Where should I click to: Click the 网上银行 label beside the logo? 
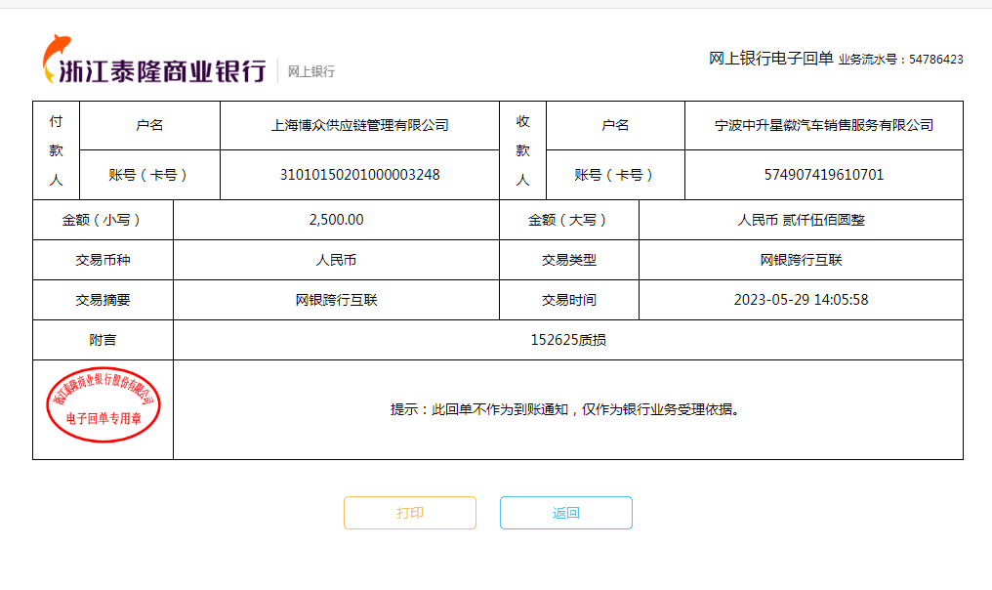pyautogui.click(x=310, y=71)
